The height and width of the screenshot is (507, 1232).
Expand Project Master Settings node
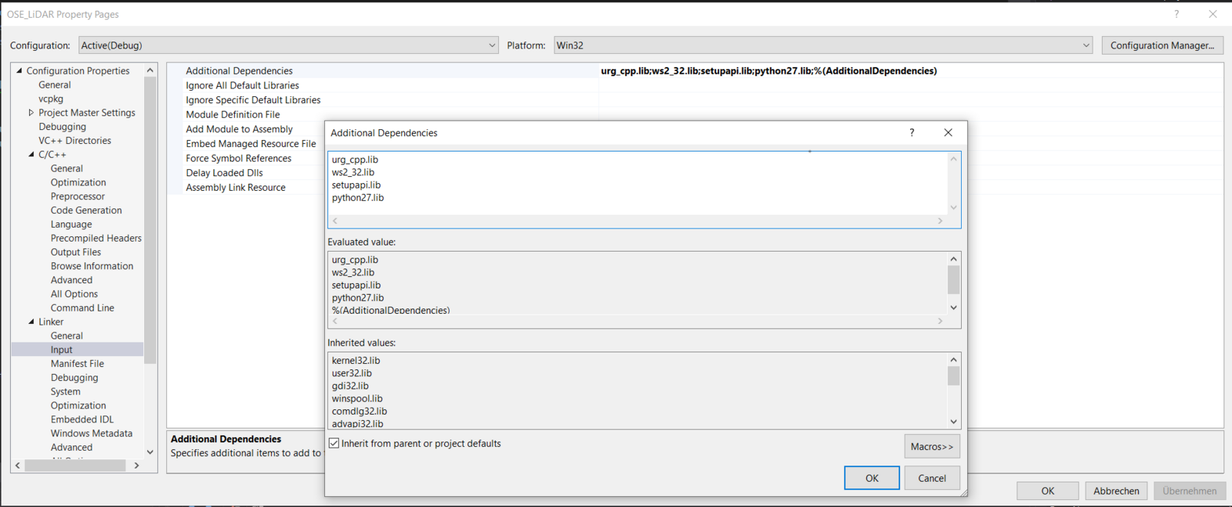click(x=32, y=112)
